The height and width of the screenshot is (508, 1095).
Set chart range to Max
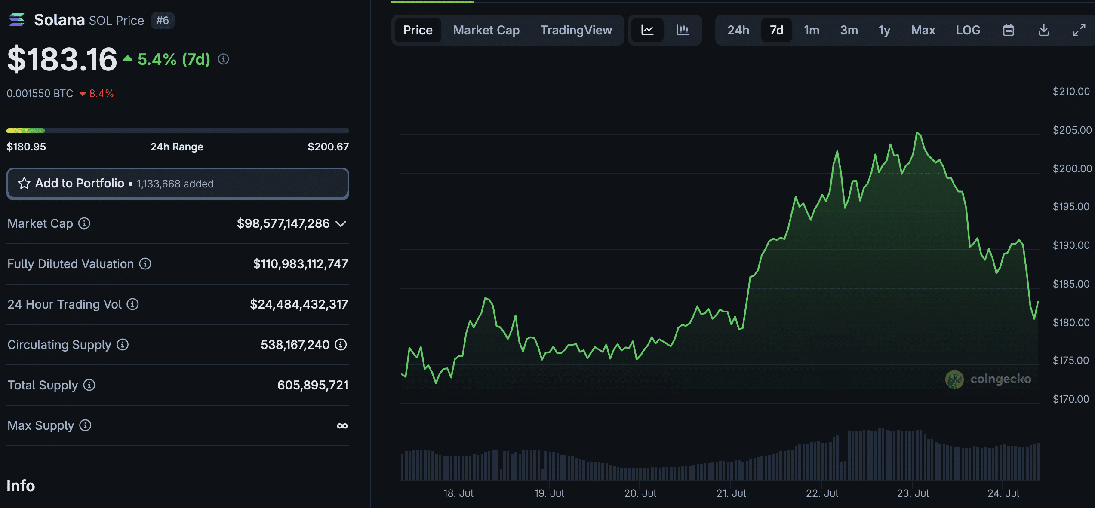923,30
